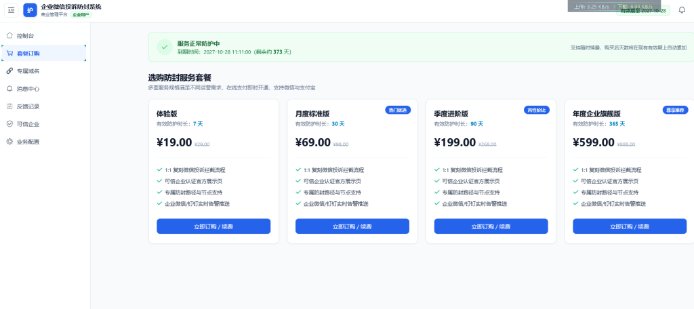This screenshot has height=309, width=694.
Task: Click the expiry date badge in header
Action: [643, 10]
